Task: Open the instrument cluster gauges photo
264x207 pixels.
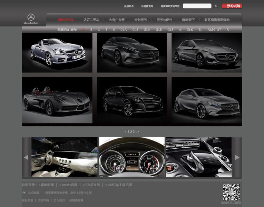Action: 132,157
